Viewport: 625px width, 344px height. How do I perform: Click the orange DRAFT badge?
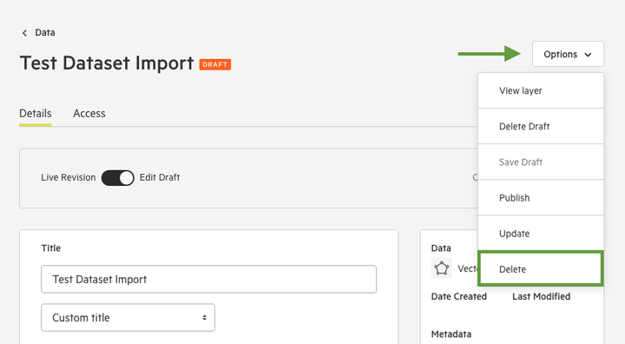[215, 64]
